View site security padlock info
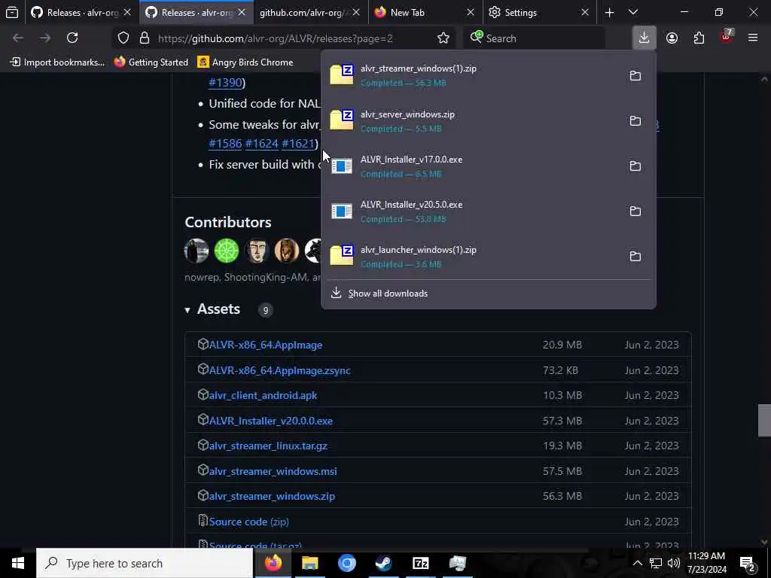Screen dimensions: 771x578 [x=144, y=38]
